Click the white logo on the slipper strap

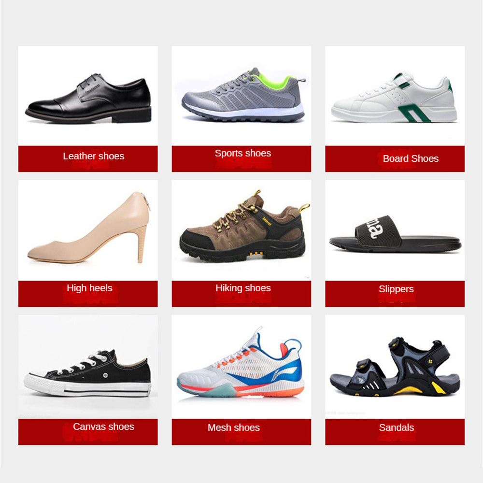[375, 228]
